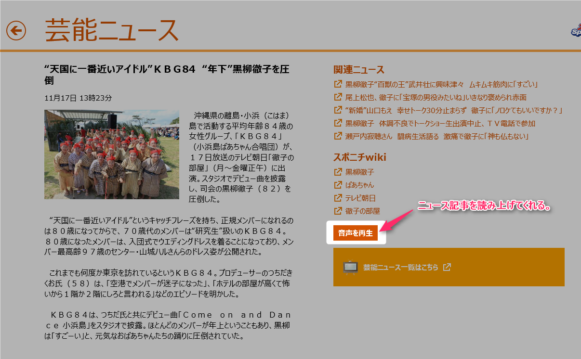
Task: Play audio with the 音声を再生 button
Action: click(356, 233)
